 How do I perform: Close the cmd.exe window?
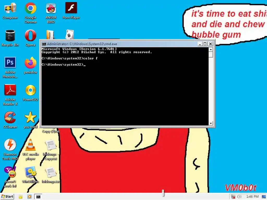[x=210, y=44]
